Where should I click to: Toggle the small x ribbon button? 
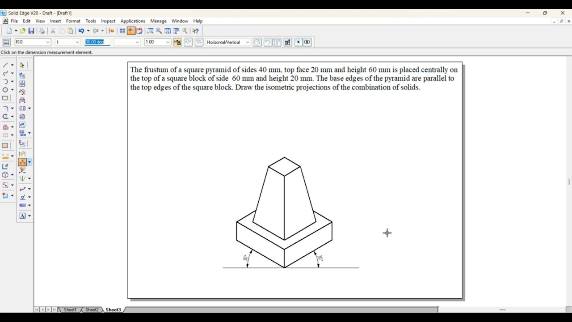tap(298, 42)
